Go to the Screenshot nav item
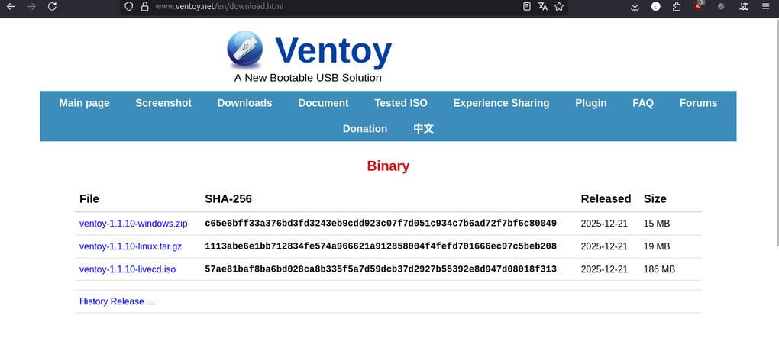This screenshot has width=779, height=341. [x=163, y=103]
